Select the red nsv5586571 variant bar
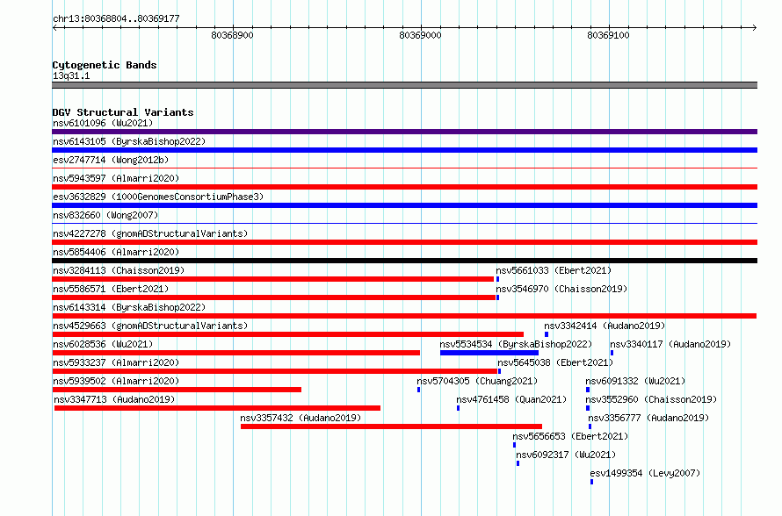 pyautogui.click(x=274, y=297)
